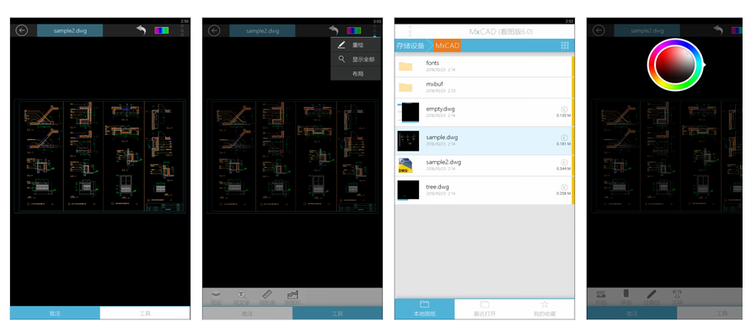Select the 布局 menu entry
The height and width of the screenshot is (322, 751).
[356, 74]
